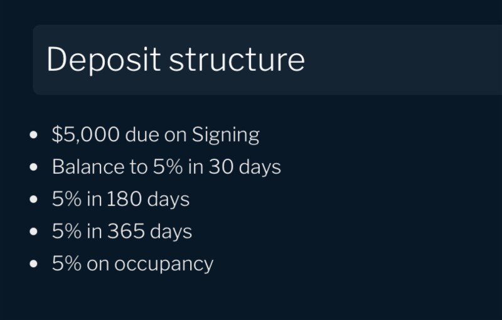Click the bullet dot before "$5,000 due on Signing"
502x320 pixels.
[34, 135]
